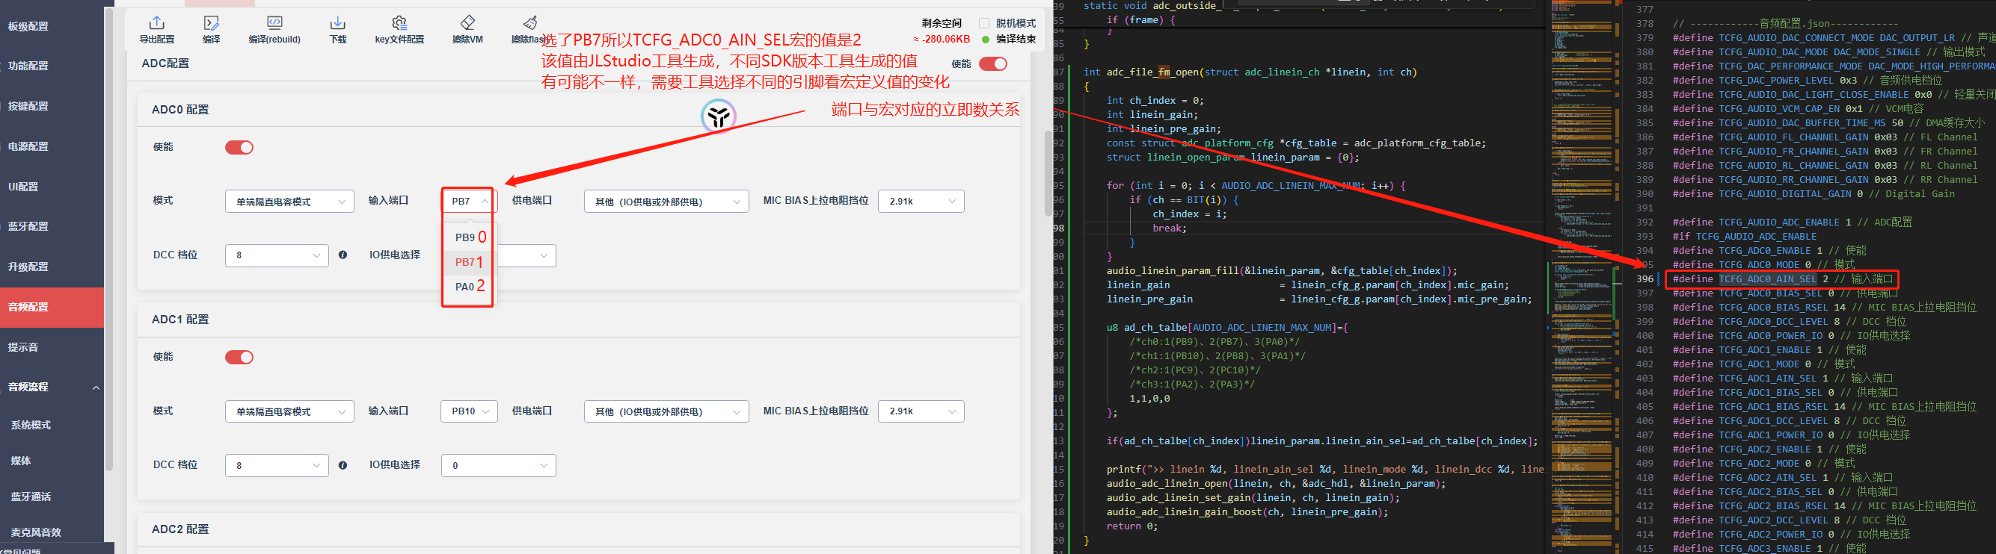Open key文件配置 from the toolbar
Screen dimensions: 1996x554
(x=399, y=23)
